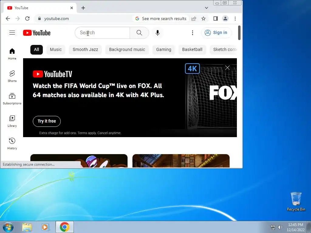Start voice search with microphone icon
The width and height of the screenshot is (311, 233).
point(158,33)
